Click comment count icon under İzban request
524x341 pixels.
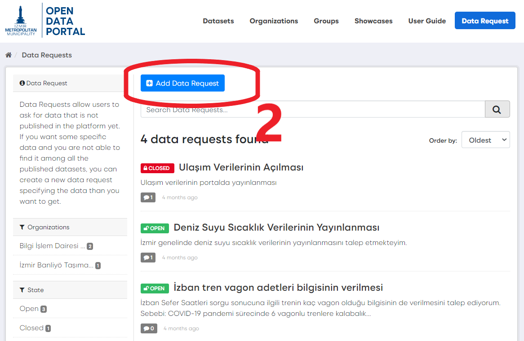pos(148,328)
